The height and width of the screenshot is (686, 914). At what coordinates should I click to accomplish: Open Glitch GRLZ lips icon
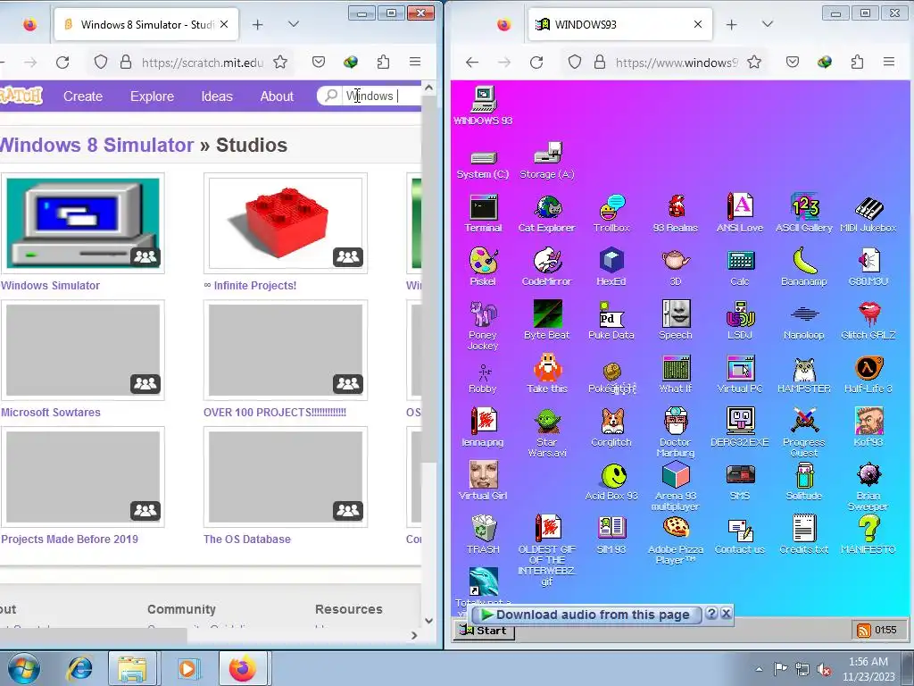868,321
